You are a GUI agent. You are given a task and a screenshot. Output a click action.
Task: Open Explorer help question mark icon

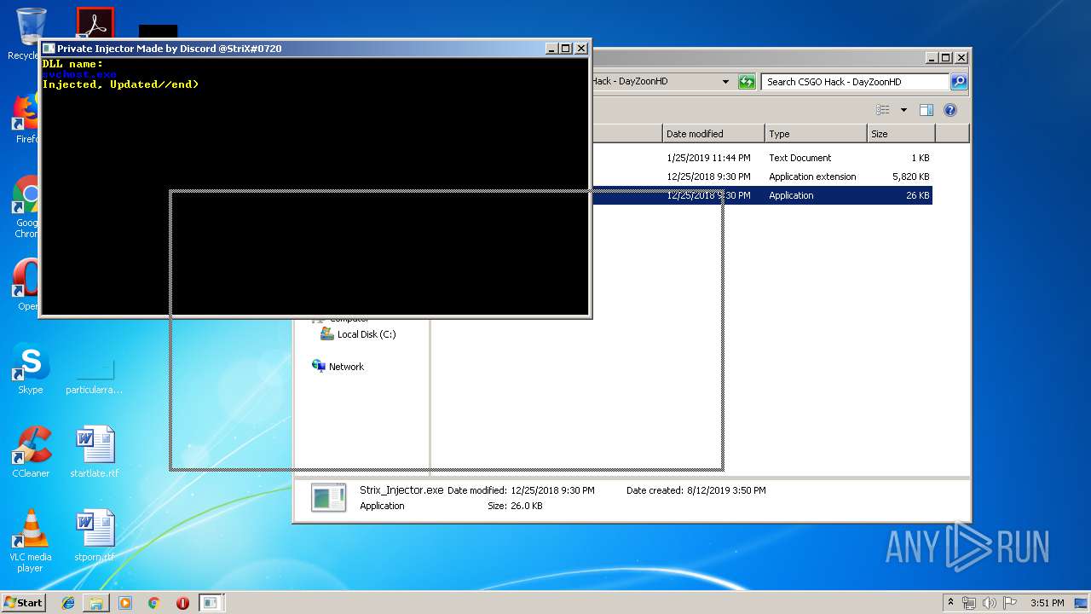[950, 110]
